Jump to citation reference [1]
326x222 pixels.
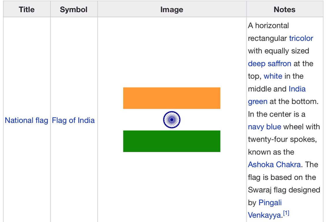click(x=286, y=214)
